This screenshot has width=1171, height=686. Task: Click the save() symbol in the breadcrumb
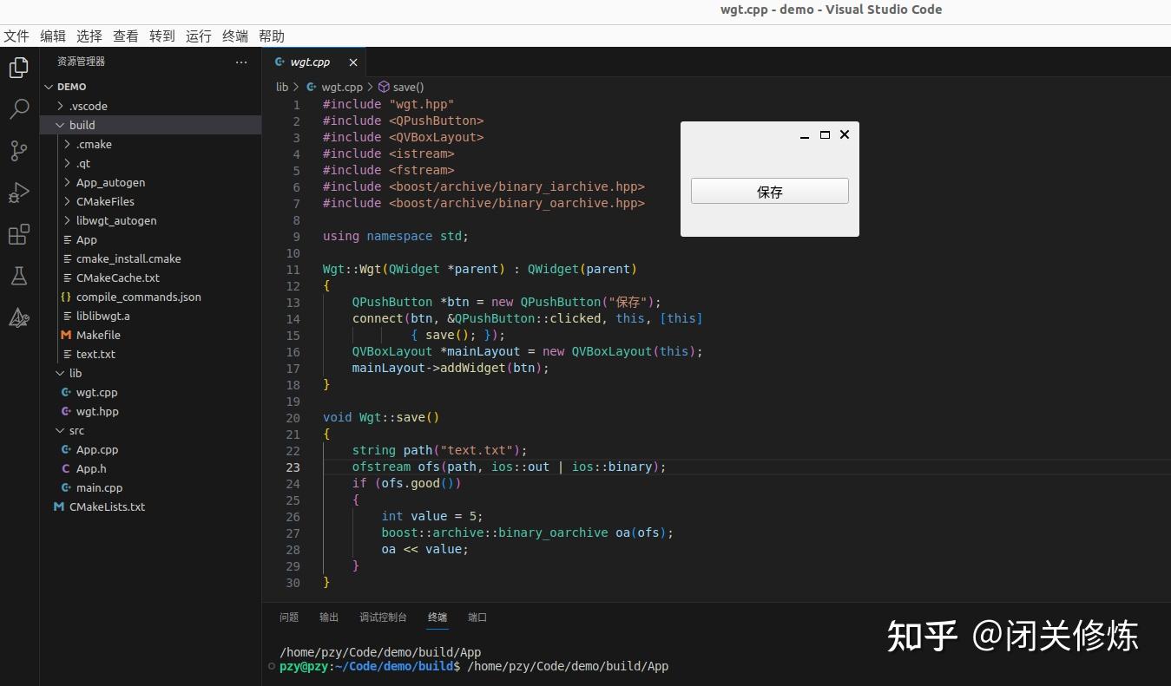pyautogui.click(x=406, y=87)
